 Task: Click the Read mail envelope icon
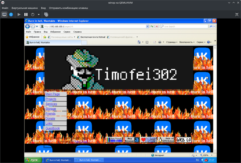154,42
